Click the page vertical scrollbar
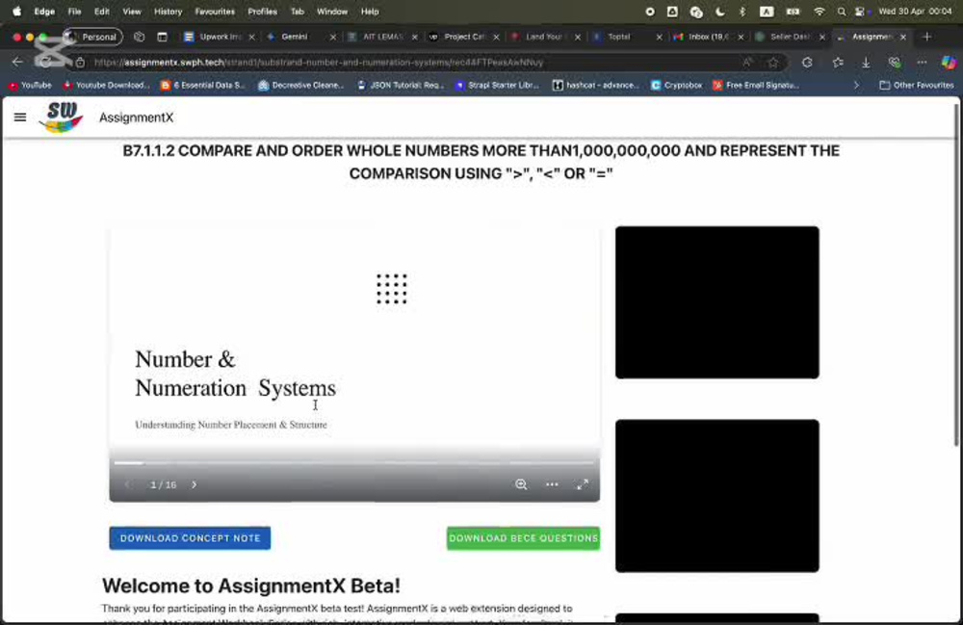 pos(955,275)
